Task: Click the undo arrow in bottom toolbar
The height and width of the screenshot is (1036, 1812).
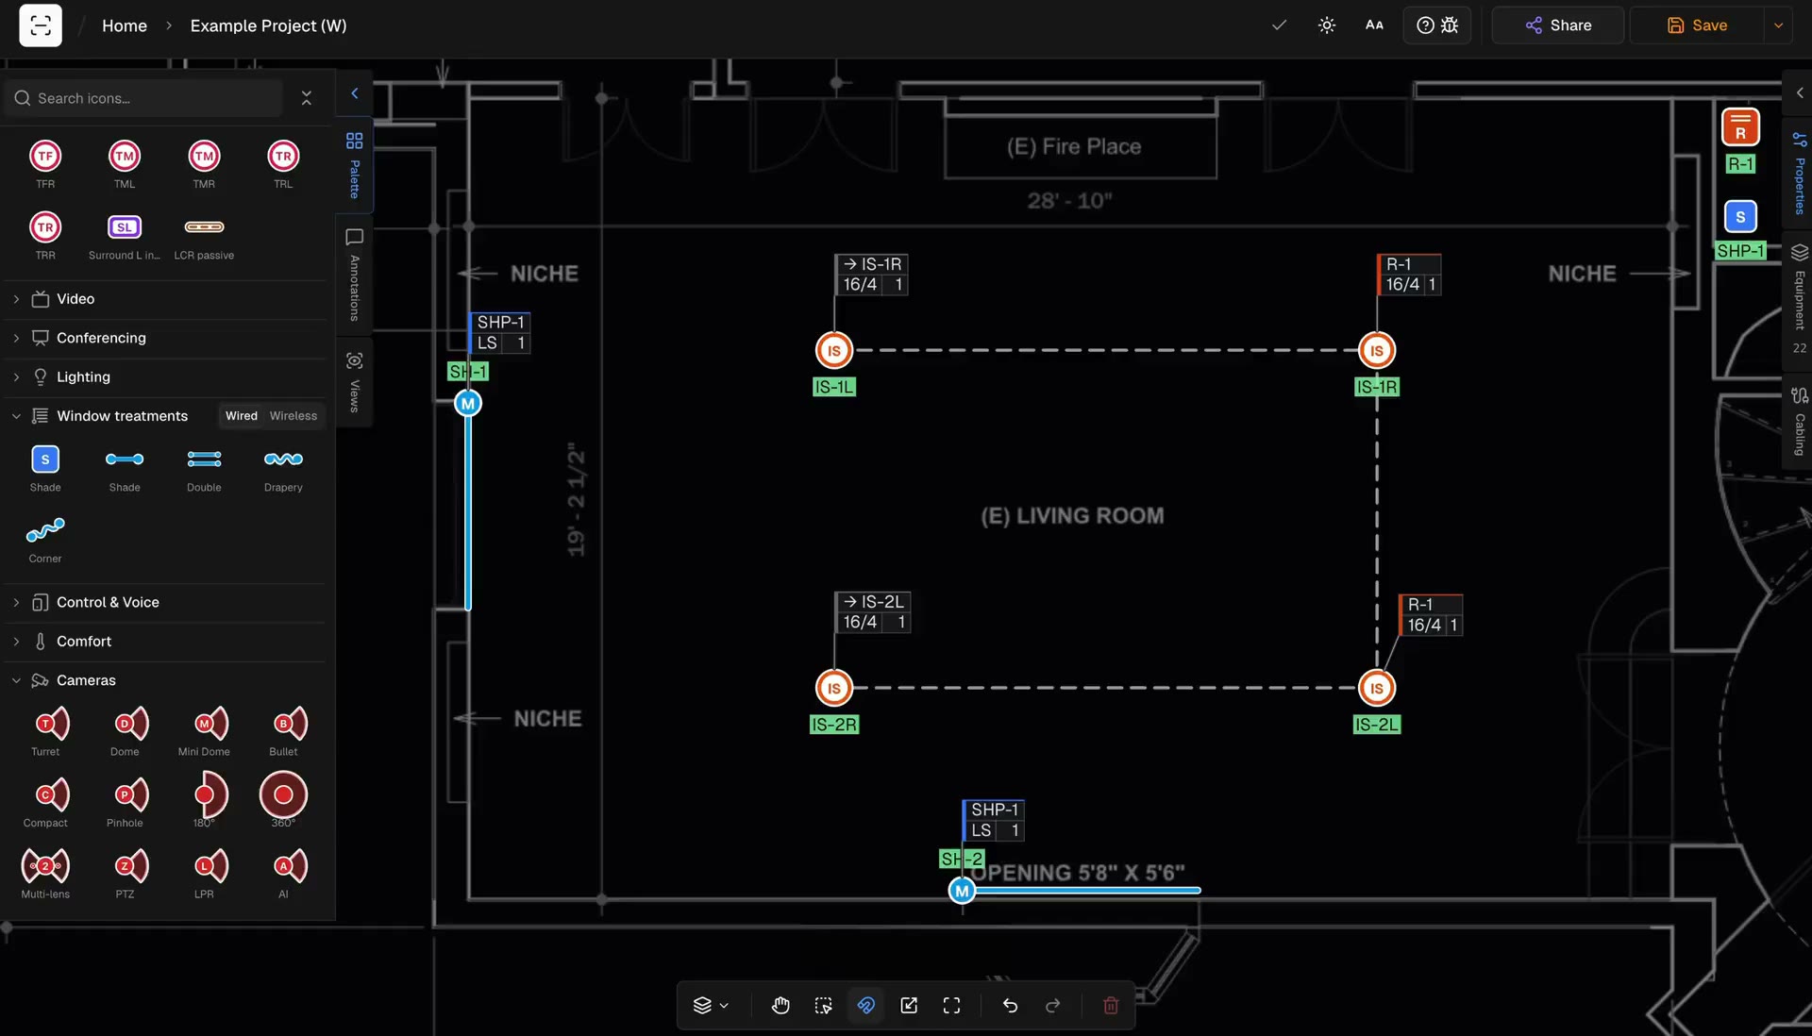Action: point(1010,1006)
